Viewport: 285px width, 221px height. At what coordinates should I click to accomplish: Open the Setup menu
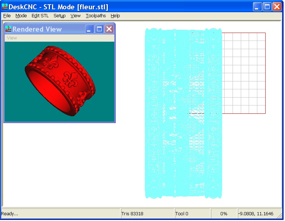[x=59, y=16]
